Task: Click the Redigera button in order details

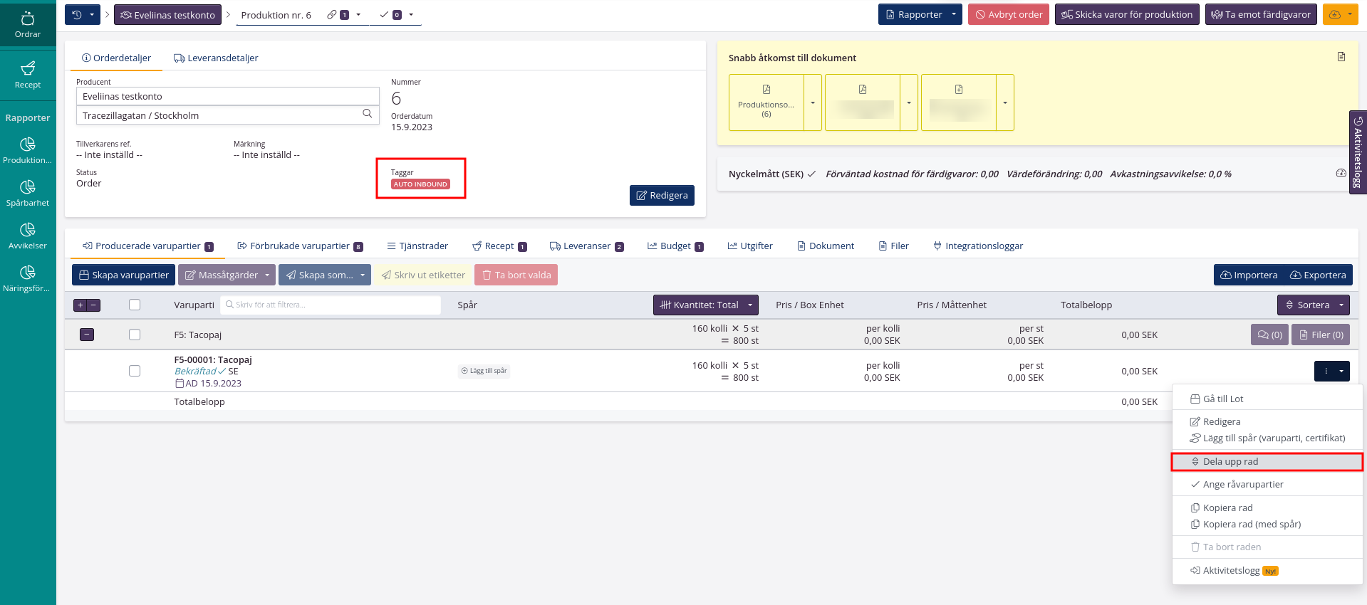Action: [x=662, y=195]
